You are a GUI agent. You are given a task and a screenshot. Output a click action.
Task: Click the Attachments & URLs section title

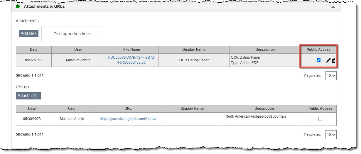44,6
